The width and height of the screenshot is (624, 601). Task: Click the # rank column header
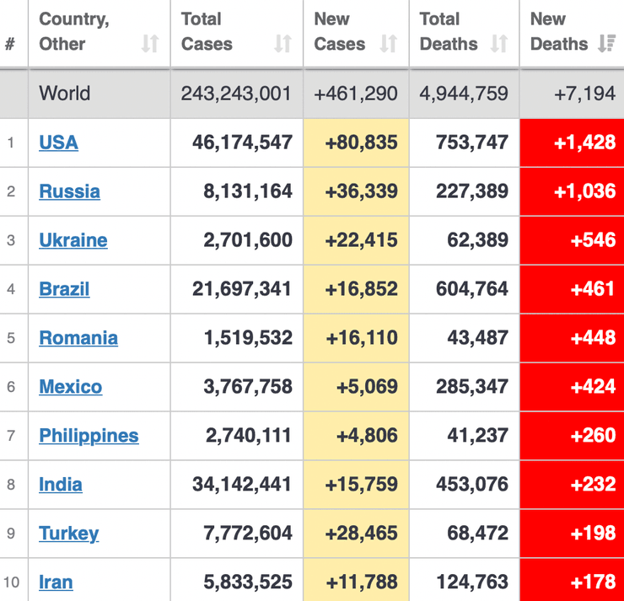click(x=10, y=44)
